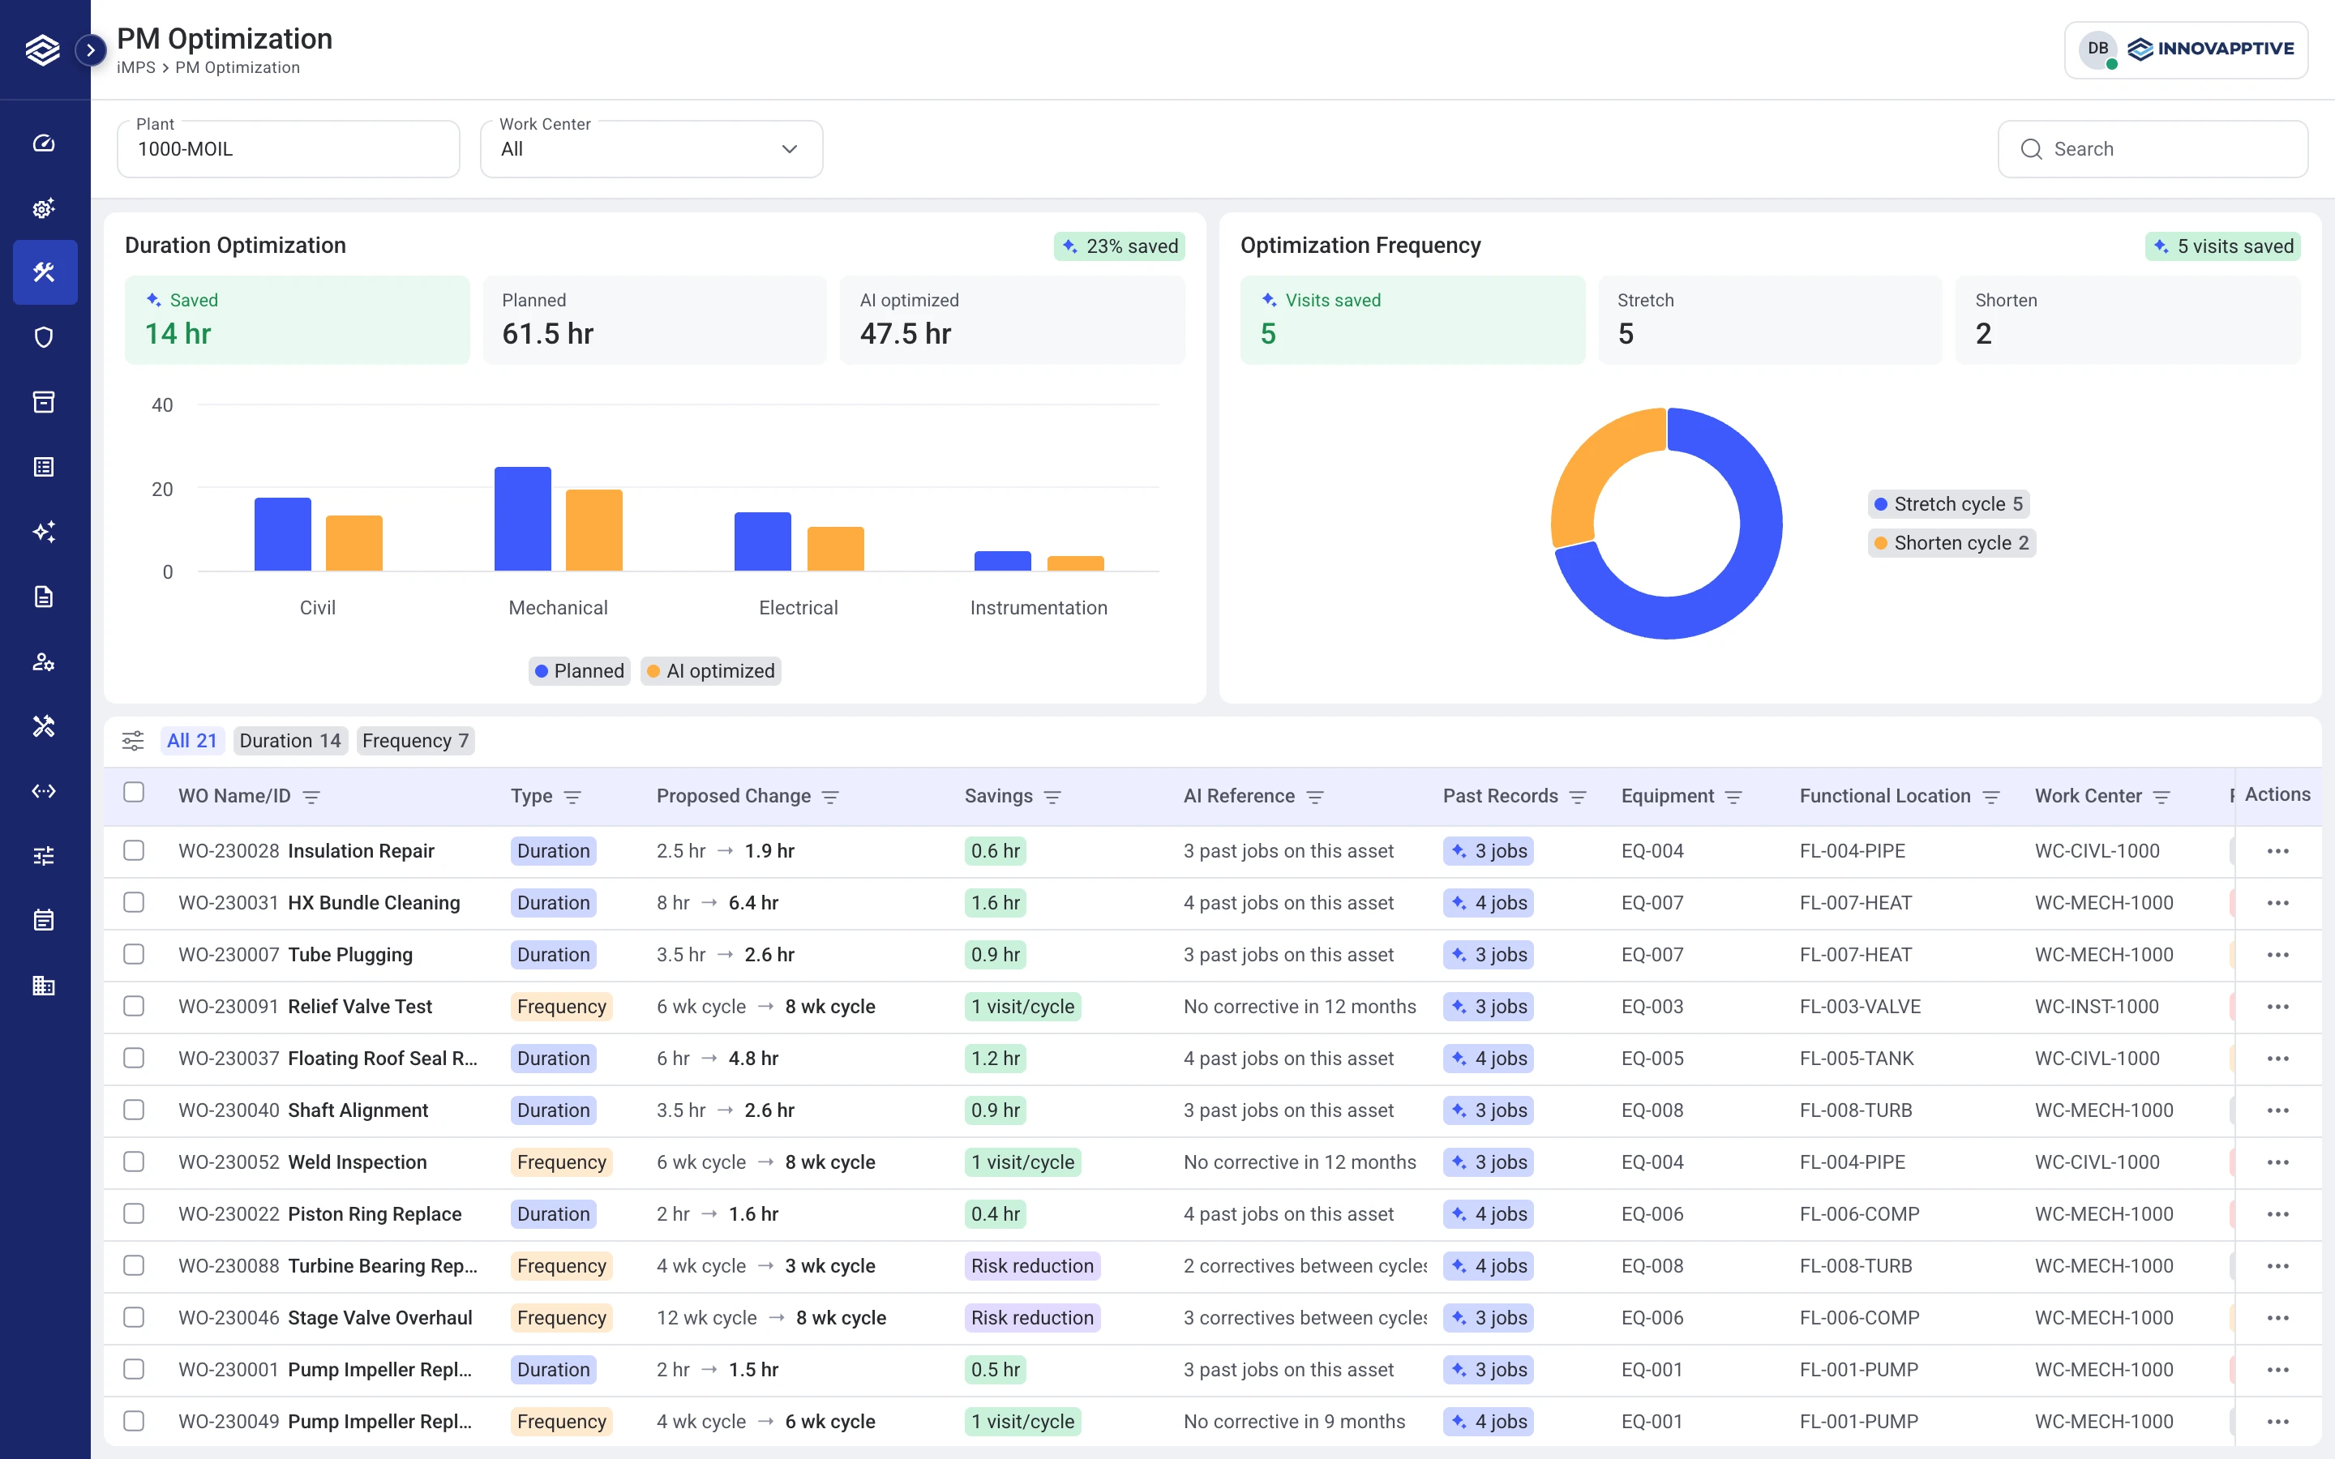Open the shield icon in sidebar
The height and width of the screenshot is (1459, 2335).
(x=44, y=336)
